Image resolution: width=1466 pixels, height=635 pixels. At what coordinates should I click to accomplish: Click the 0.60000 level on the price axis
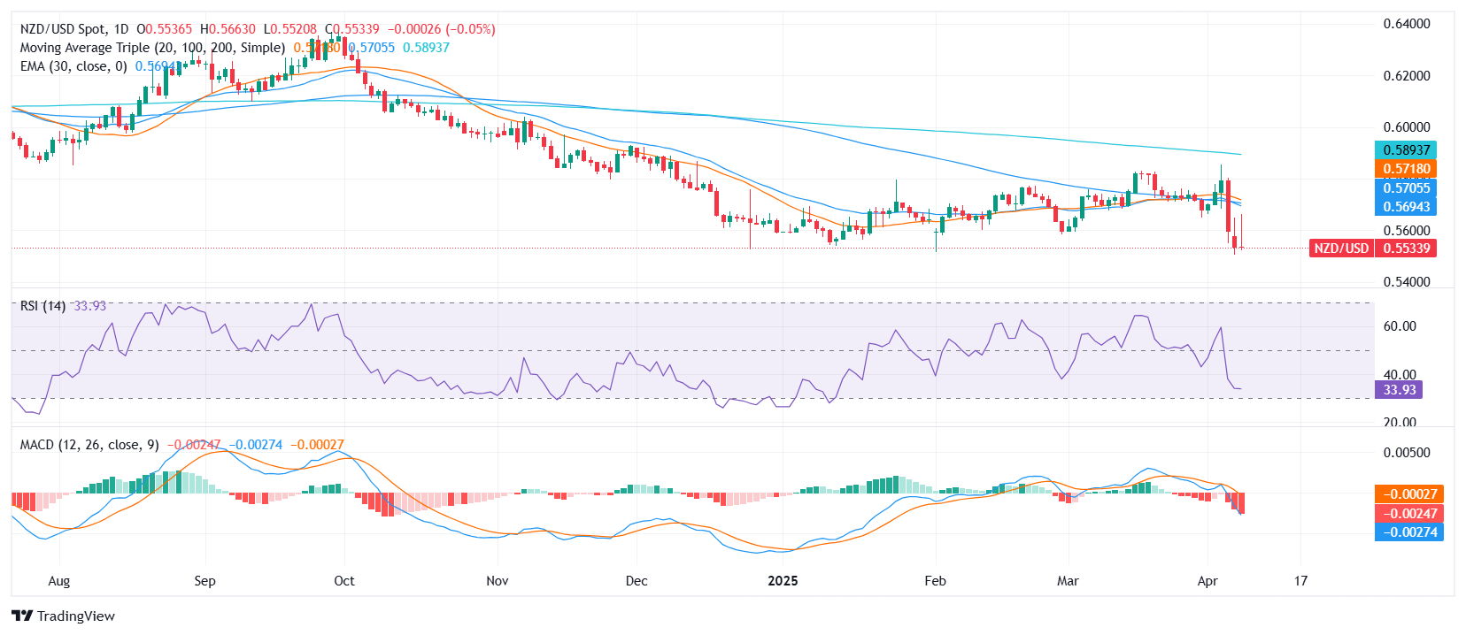pyautogui.click(x=1407, y=127)
